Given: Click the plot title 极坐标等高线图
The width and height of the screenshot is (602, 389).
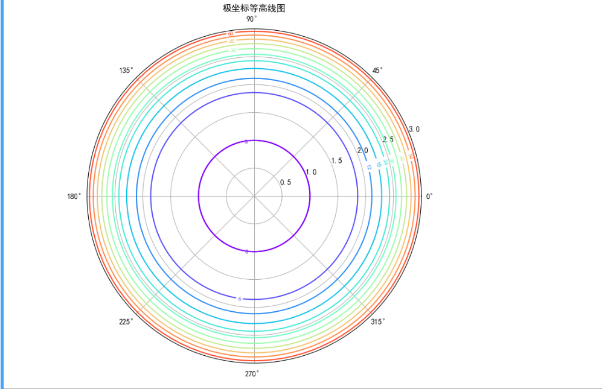Looking at the screenshot, I should 241,9.
